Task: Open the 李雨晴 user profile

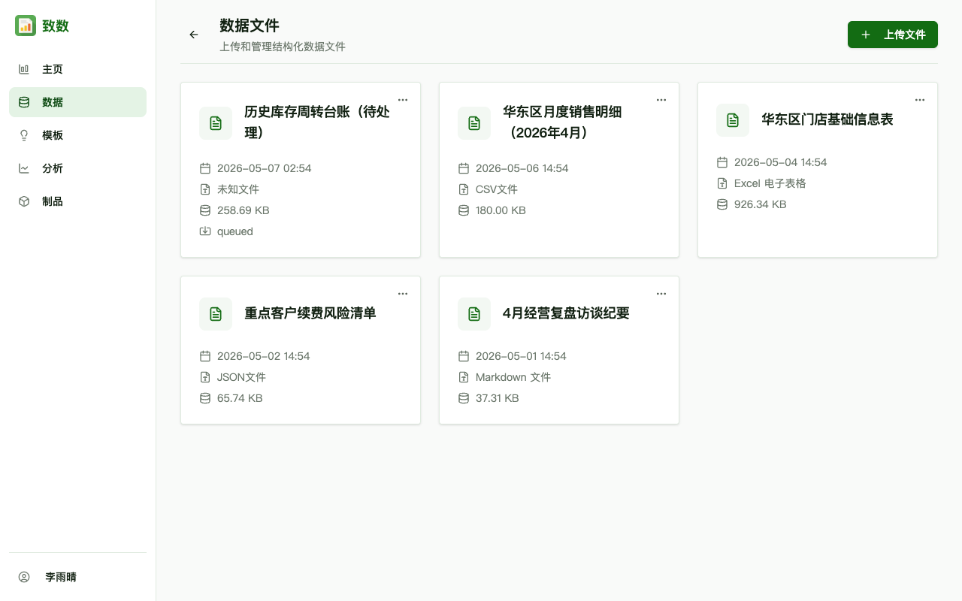Action: [x=77, y=577]
